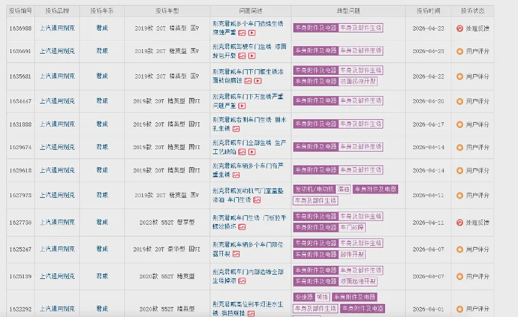Open complaint link 别克君威多个车门边缘生锈腐蚀严重
Image resolution: width=518 pixels, height=317 pixels.
tap(248, 28)
